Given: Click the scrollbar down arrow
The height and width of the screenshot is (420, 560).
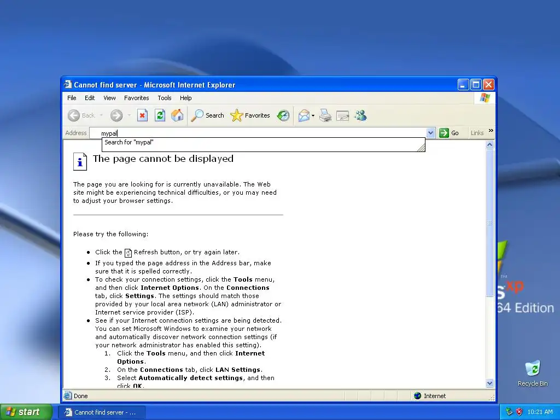Looking at the screenshot, I should [489, 383].
